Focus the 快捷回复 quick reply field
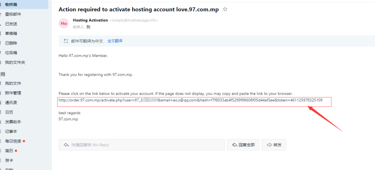 [x=146, y=145]
